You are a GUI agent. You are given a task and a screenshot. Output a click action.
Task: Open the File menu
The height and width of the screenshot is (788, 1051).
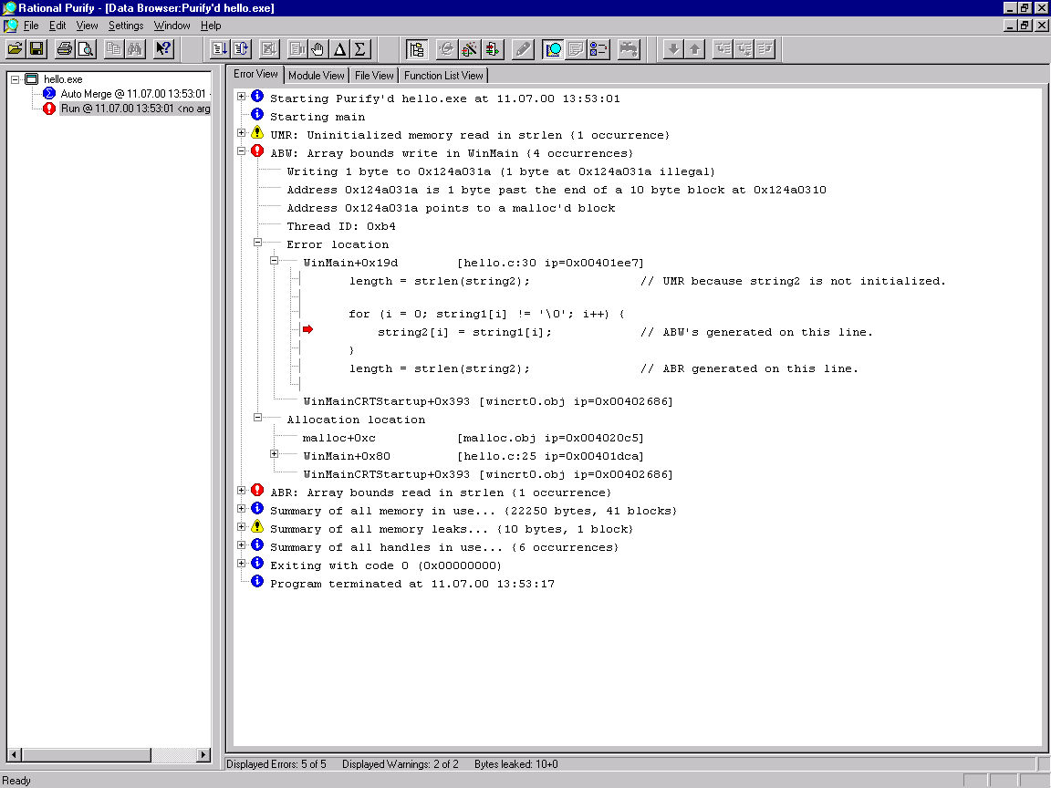31,26
